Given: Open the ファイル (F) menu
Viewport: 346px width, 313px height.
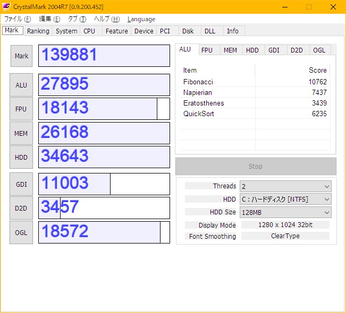Looking at the screenshot, I should [x=18, y=19].
